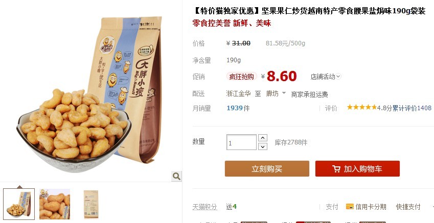The height and width of the screenshot is (223, 434).
Task: Click the 快捷支付 payment option
Action: [408, 207]
